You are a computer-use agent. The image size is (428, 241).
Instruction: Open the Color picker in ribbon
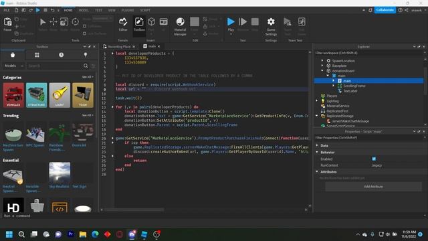pos(195,22)
